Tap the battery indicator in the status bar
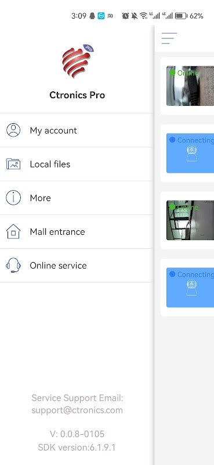 point(180,16)
